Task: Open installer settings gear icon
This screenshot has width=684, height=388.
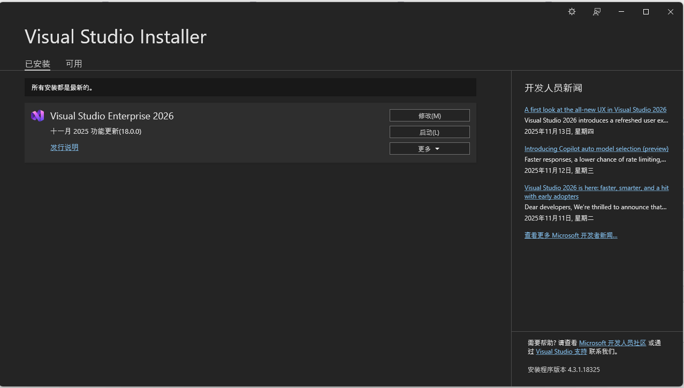Action: tap(572, 12)
